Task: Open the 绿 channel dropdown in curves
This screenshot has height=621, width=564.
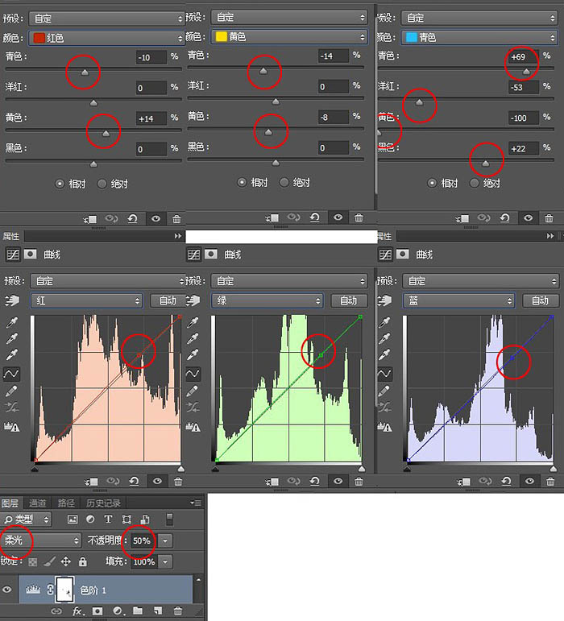Action: point(267,300)
